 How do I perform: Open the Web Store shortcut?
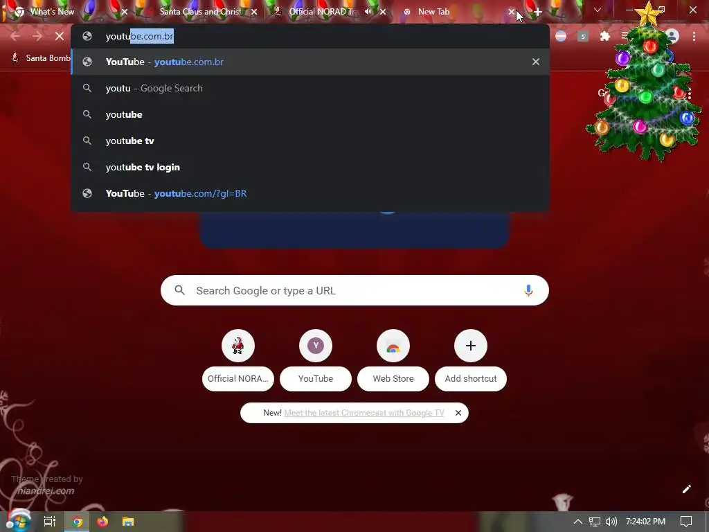(x=393, y=360)
